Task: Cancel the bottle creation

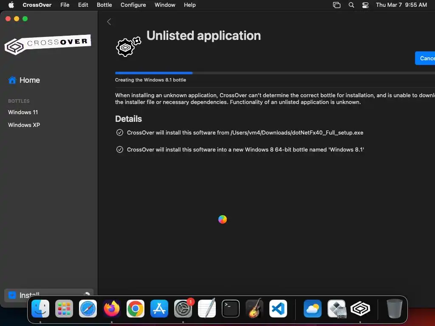Action: pos(425,58)
